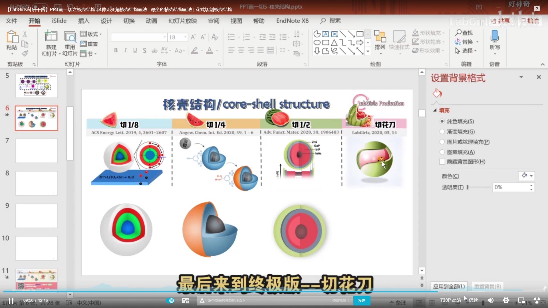Viewport: 548px width, 308px height.
Task: Collapse the Fill (填充) section
Action: (435, 110)
